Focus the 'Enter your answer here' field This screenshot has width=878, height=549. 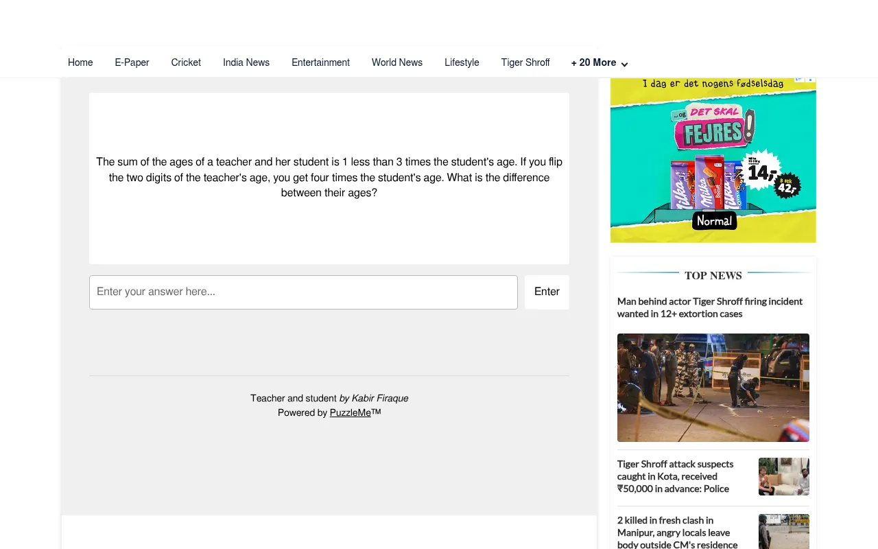[x=303, y=292]
